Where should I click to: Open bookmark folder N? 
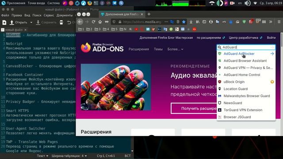123,29
